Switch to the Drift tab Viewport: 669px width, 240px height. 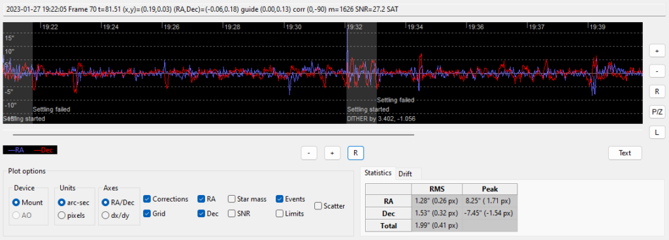click(405, 173)
